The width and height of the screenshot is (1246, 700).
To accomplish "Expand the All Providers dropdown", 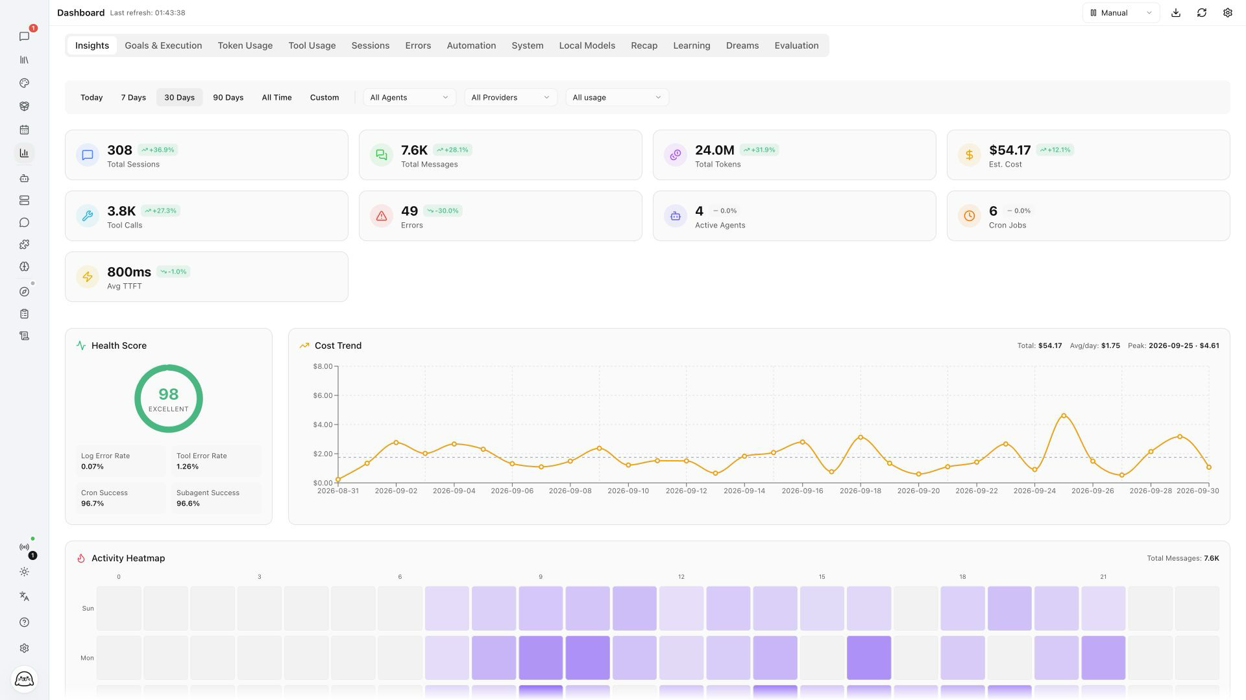I will pos(511,97).
